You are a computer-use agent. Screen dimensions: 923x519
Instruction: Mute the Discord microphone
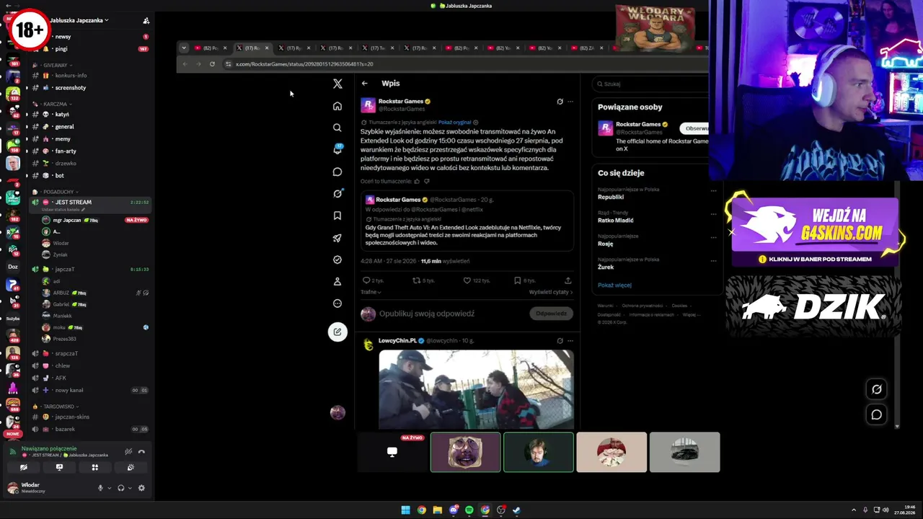click(100, 488)
